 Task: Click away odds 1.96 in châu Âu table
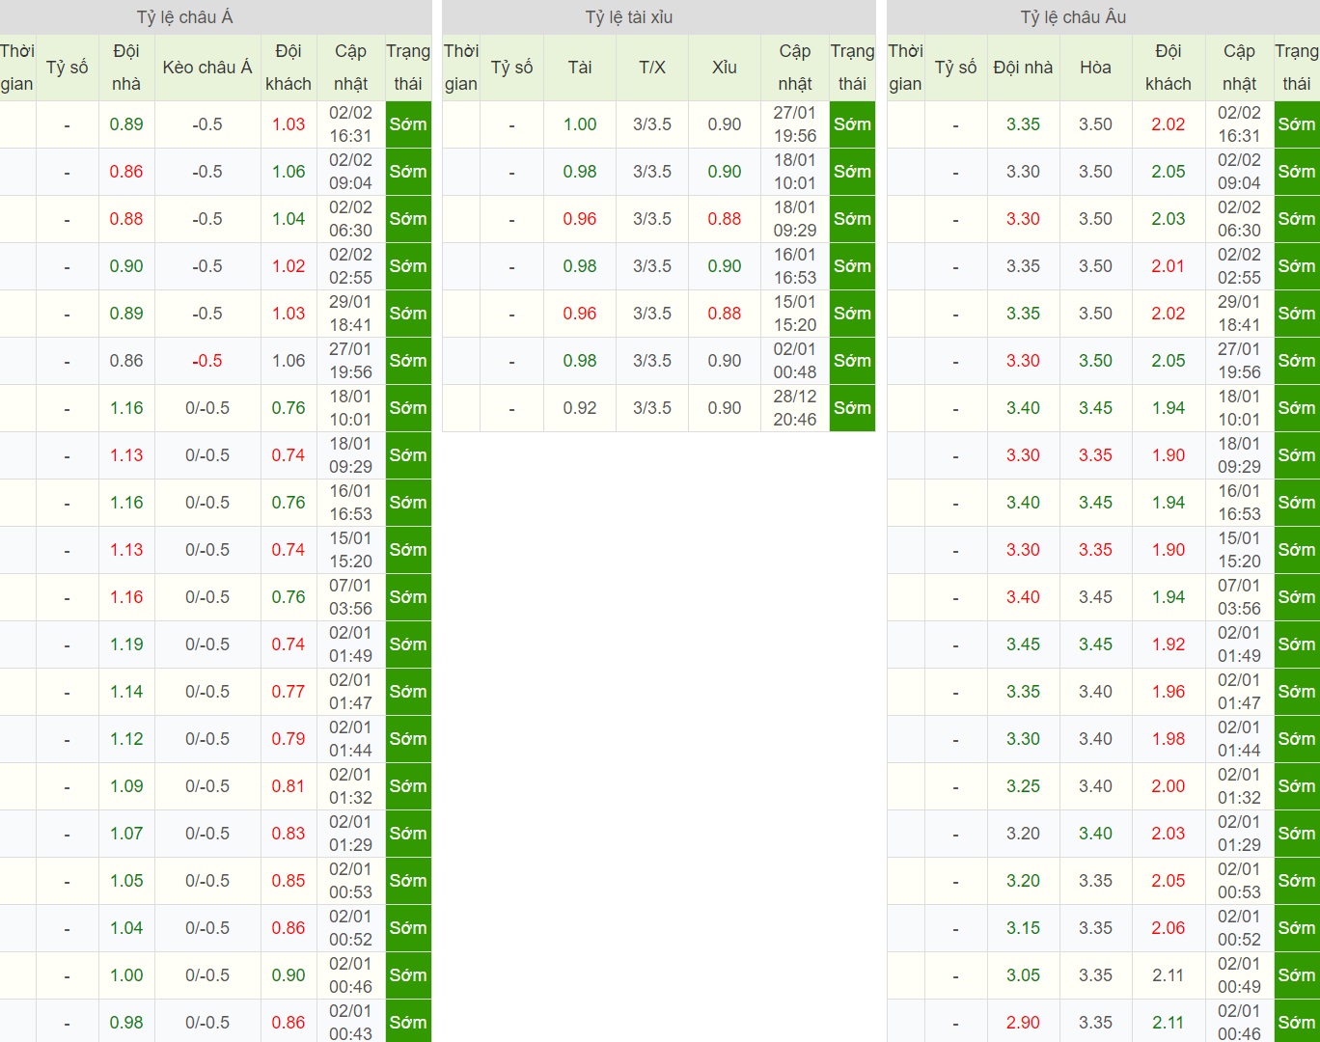tap(1169, 692)
